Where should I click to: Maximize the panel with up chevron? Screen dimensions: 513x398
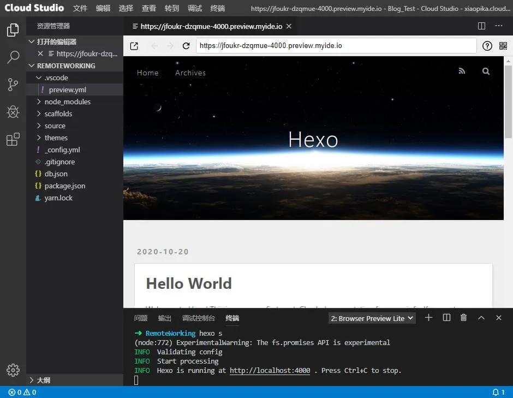[481, 318]
